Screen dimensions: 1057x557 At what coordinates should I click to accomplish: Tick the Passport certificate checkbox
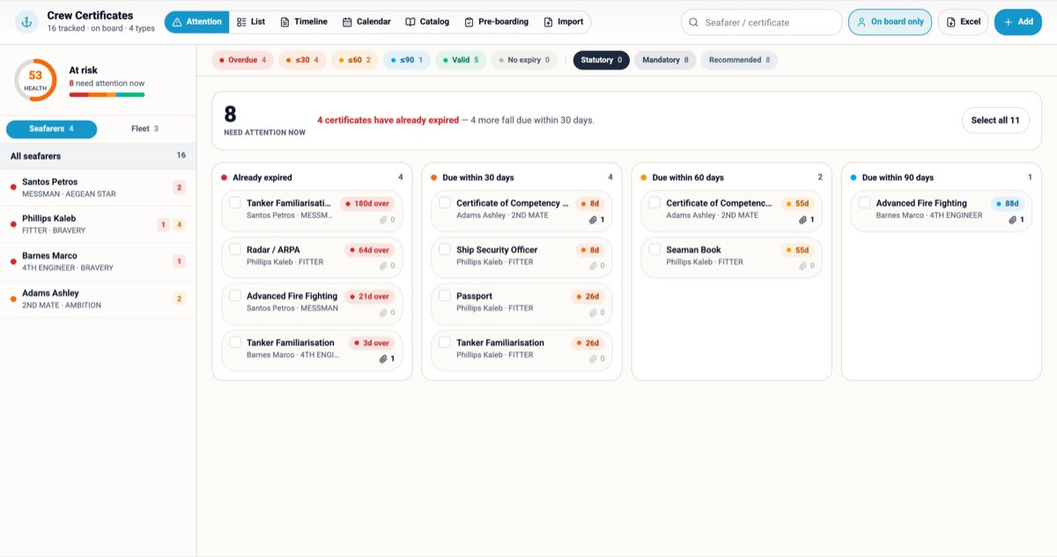click(x=445, y=297)
